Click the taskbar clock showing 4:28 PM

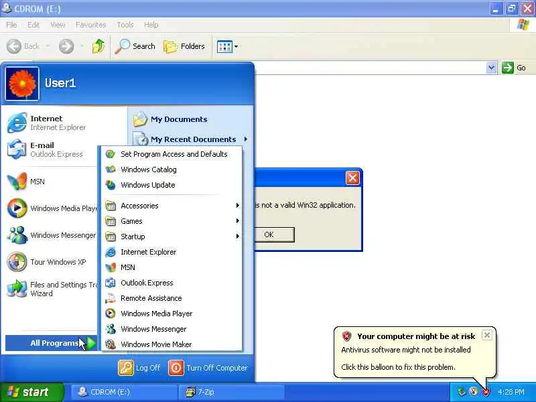[511, 392]
